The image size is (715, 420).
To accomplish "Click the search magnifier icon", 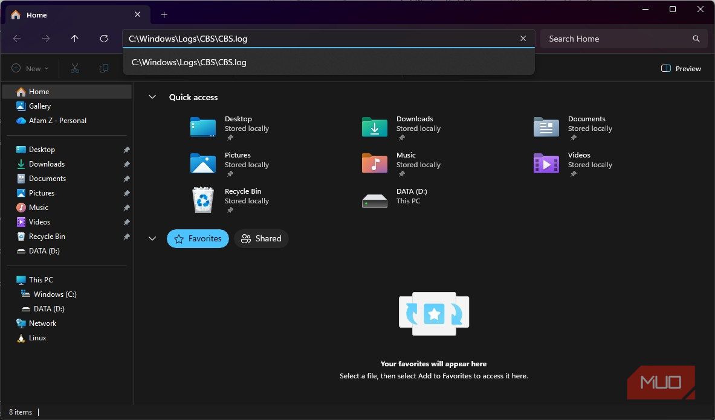I will pos(696,39).
